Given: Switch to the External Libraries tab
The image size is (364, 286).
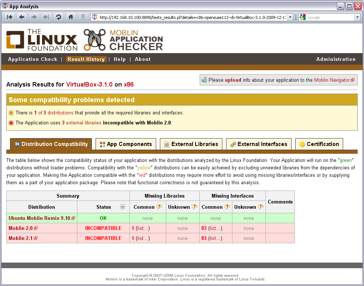Looking at the screenshot, I should pyautogui.click(x=191, y=144).
